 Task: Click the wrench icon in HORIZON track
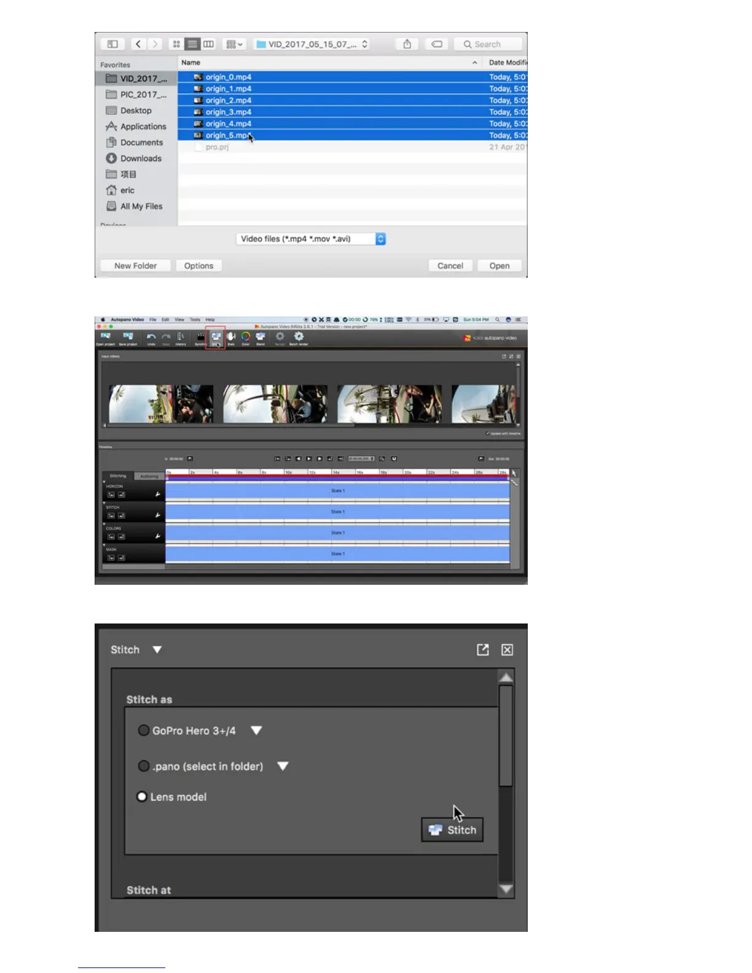158,494
